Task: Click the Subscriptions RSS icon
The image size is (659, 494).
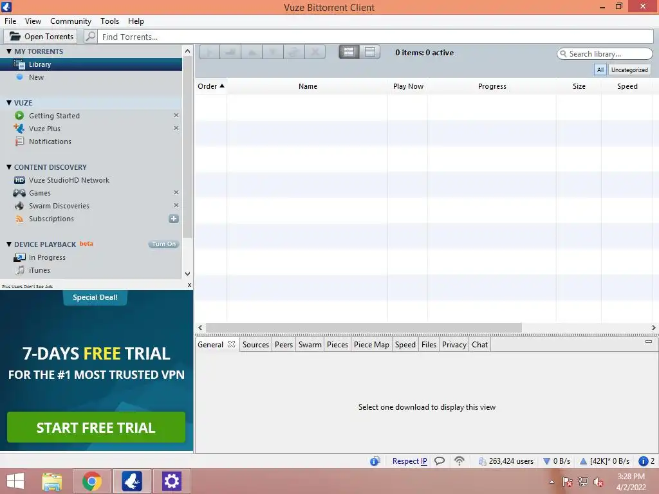Action: point(19,219)
